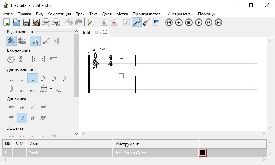Open the Трек menu
Image resolution: width=275 pixels, height=165 pixels.
[80, 14]
